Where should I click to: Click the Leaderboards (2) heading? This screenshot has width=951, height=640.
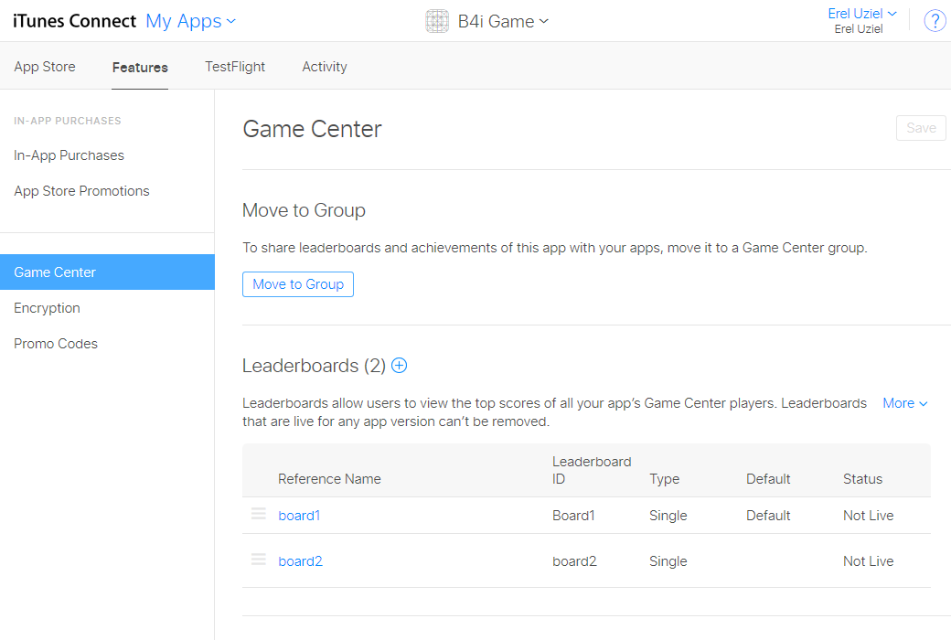click(x=314, y=366)
